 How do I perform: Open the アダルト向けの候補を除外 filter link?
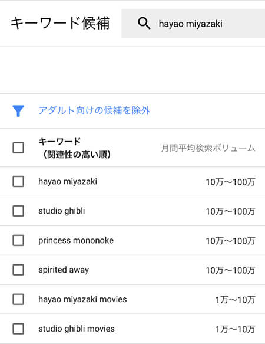tap(94, 110)
